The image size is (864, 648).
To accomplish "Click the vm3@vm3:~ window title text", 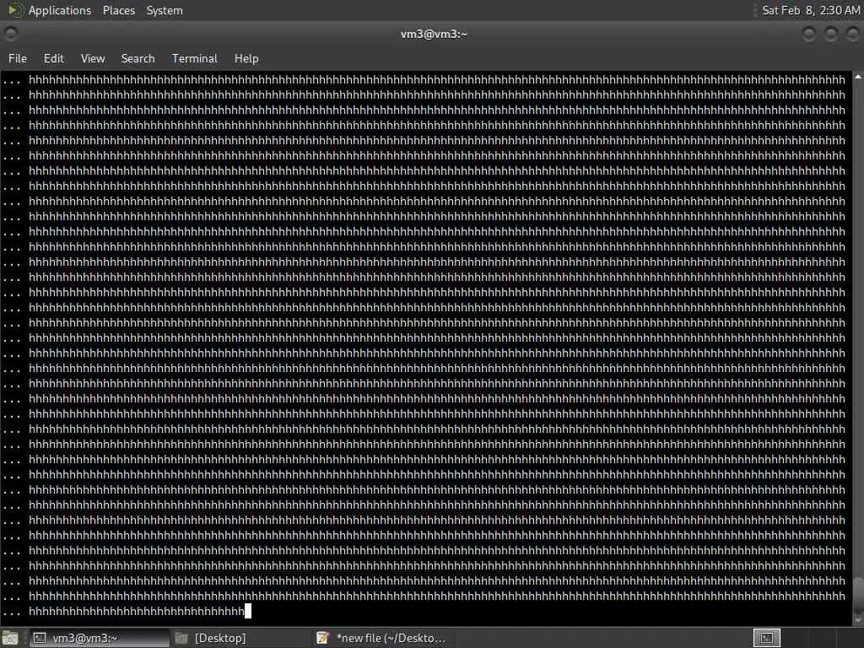I will click(x=434, y=34).
